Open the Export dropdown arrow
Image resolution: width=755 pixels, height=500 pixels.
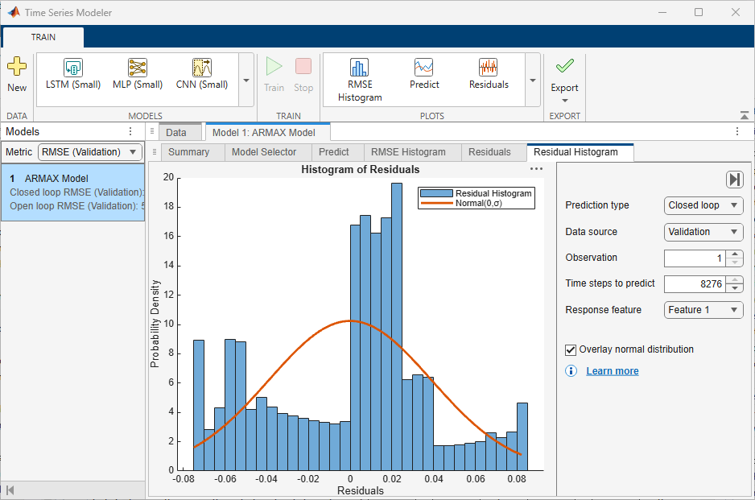coord(565,101)
